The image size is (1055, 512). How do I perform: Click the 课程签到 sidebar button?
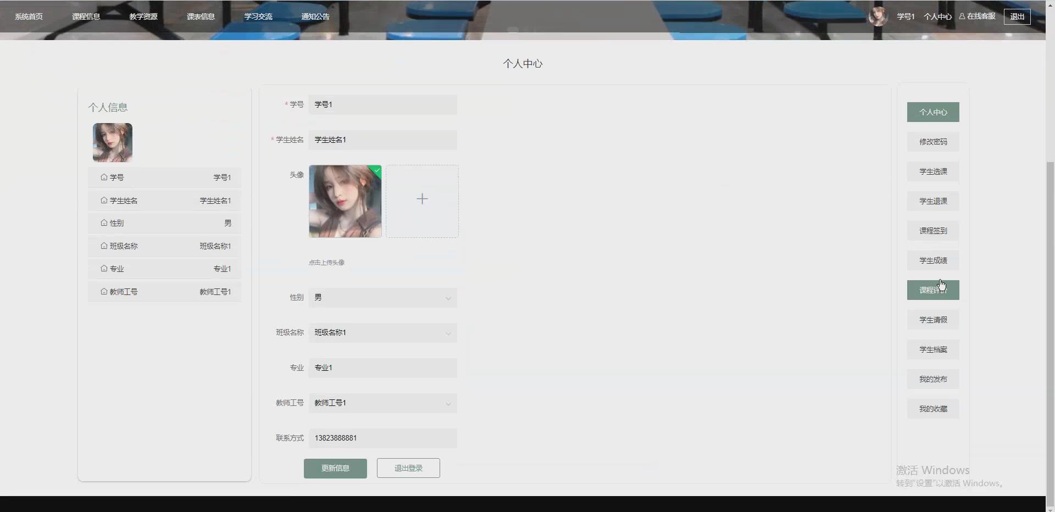[932, 231]
